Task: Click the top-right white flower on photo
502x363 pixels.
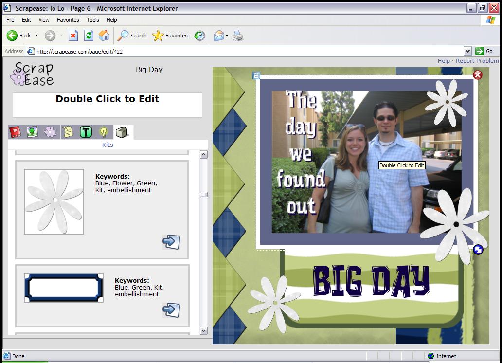Action: (x=447, y=102)
